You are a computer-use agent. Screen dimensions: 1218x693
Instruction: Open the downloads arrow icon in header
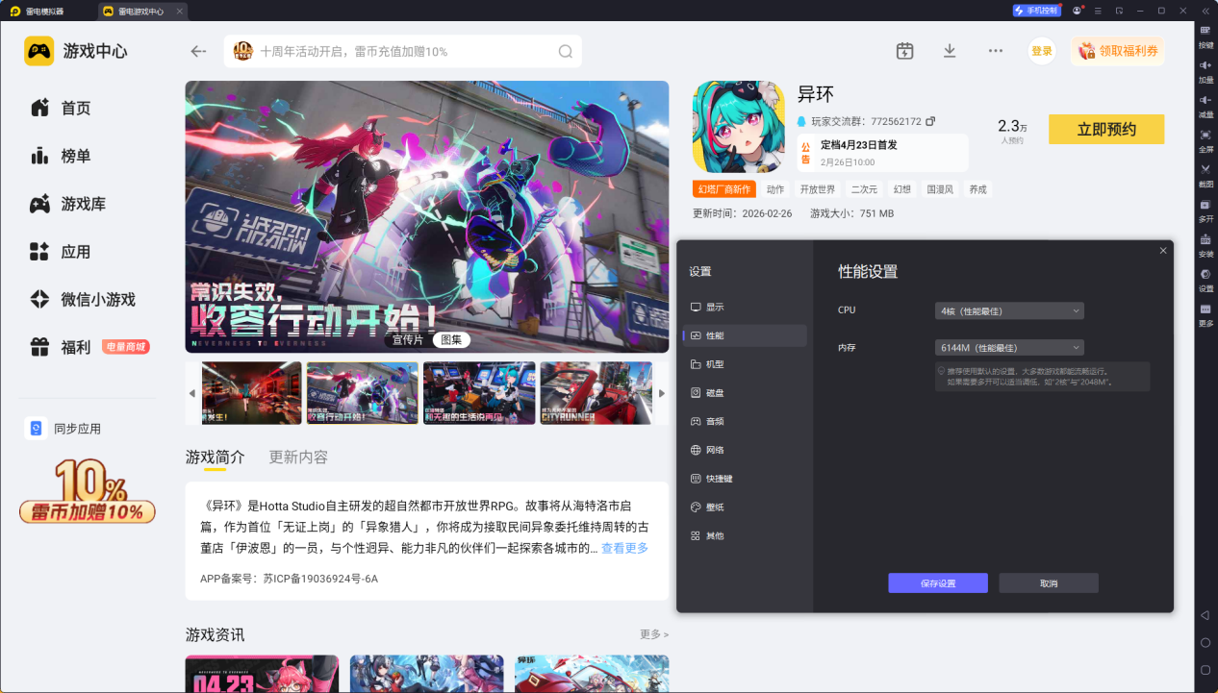(950, 51)
